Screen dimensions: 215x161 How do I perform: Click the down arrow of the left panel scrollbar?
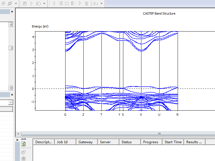click(x=11, y=88)
